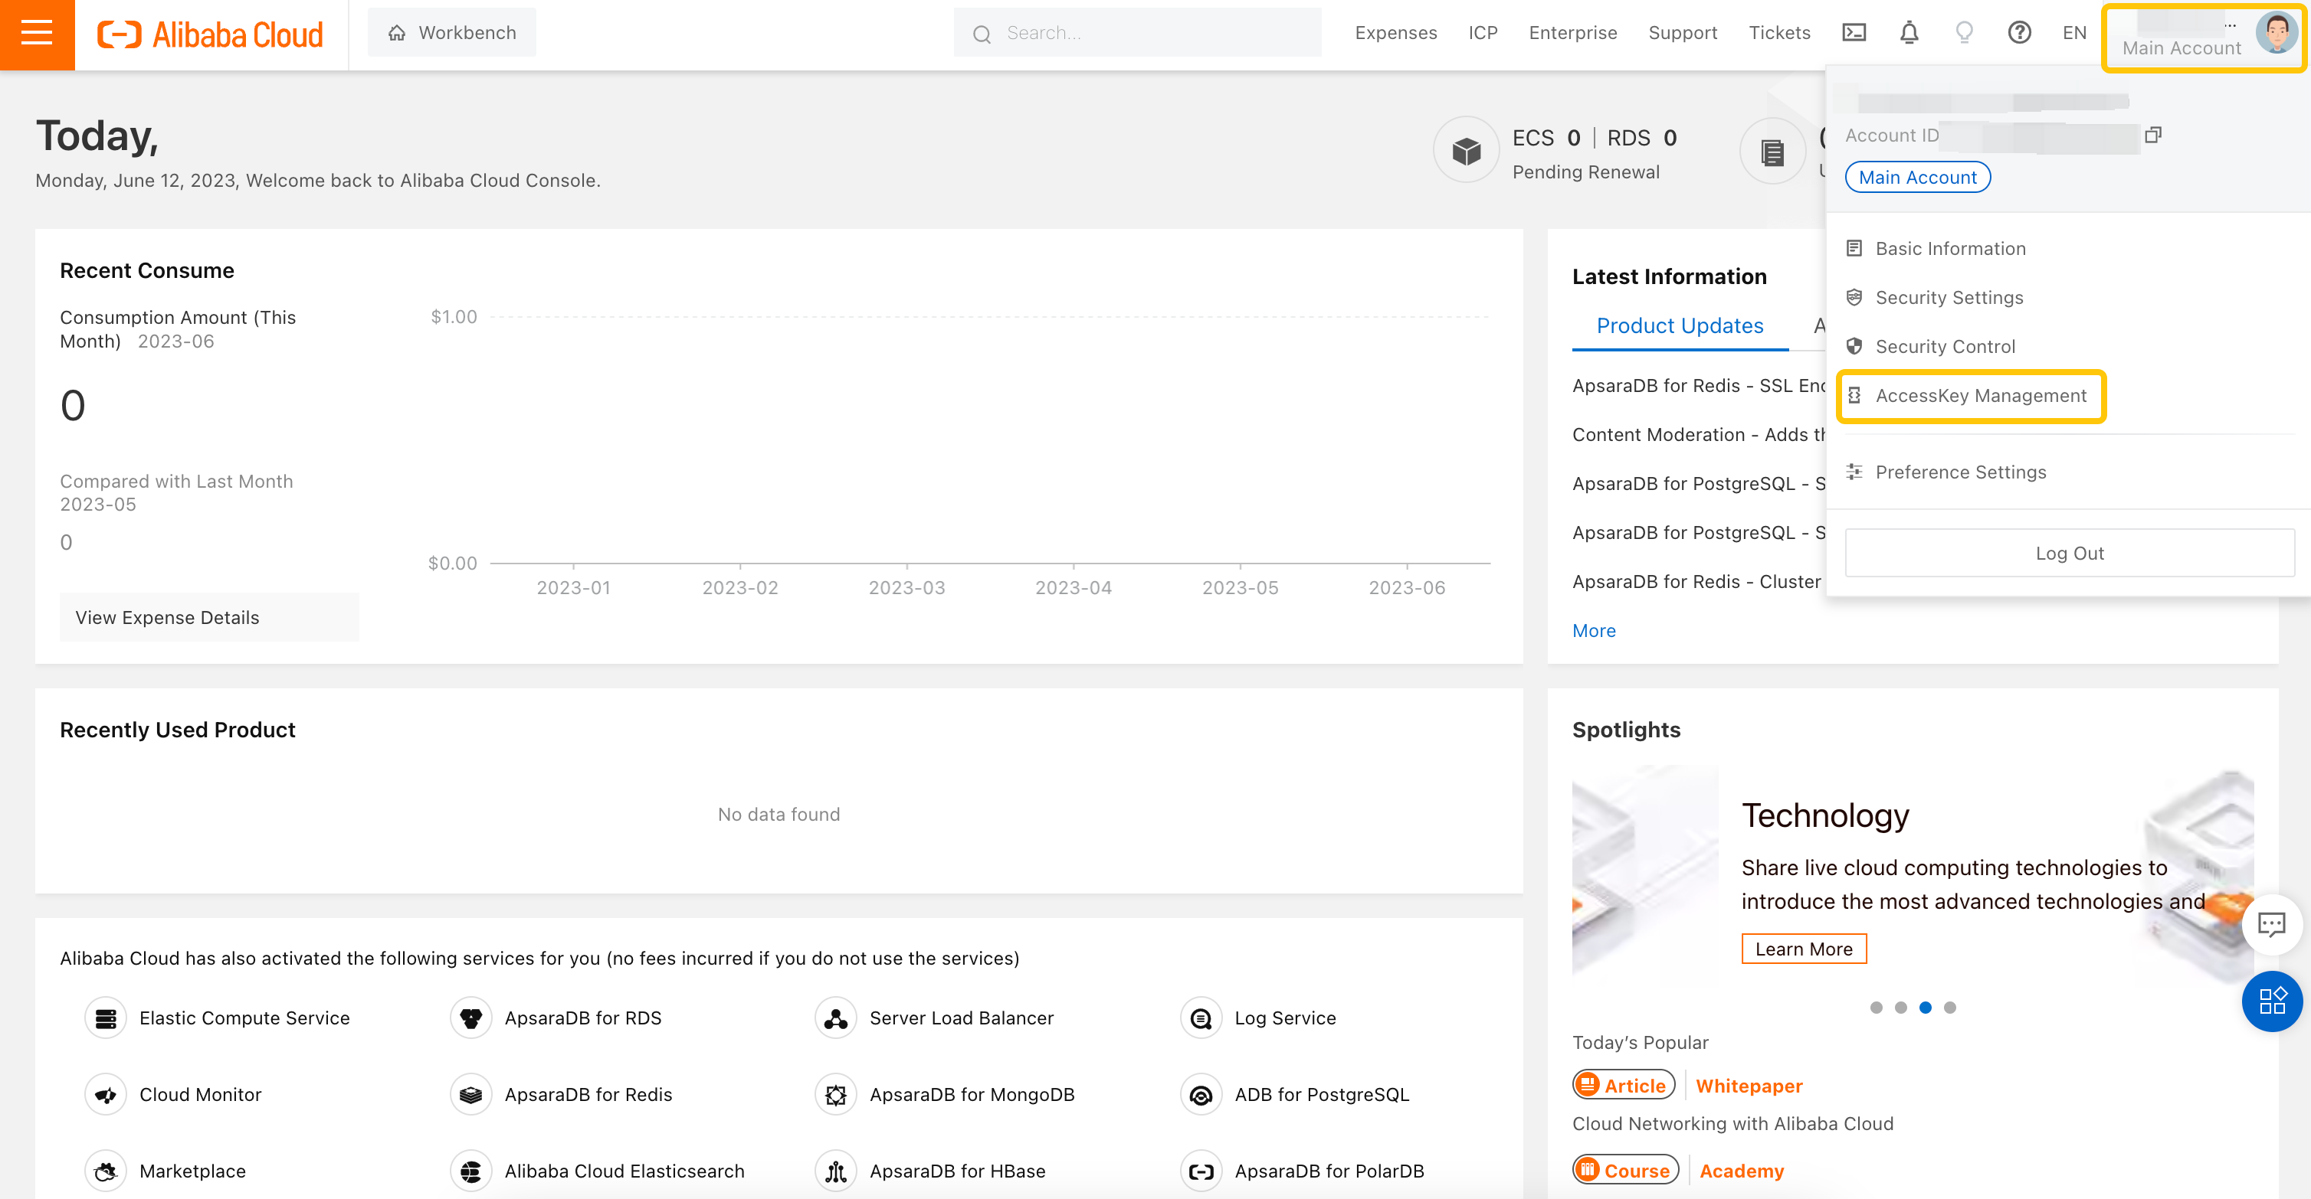Open Security Control

1944,347
